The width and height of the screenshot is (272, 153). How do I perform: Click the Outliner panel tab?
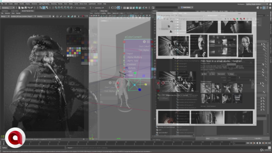coord(155,11)
